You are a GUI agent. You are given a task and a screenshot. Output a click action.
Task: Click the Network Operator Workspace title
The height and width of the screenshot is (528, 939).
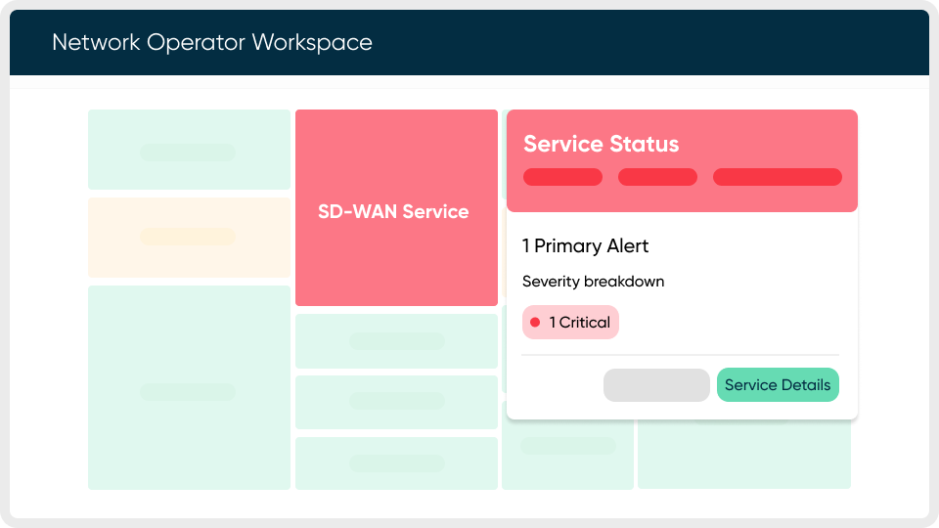pos(212,43)
